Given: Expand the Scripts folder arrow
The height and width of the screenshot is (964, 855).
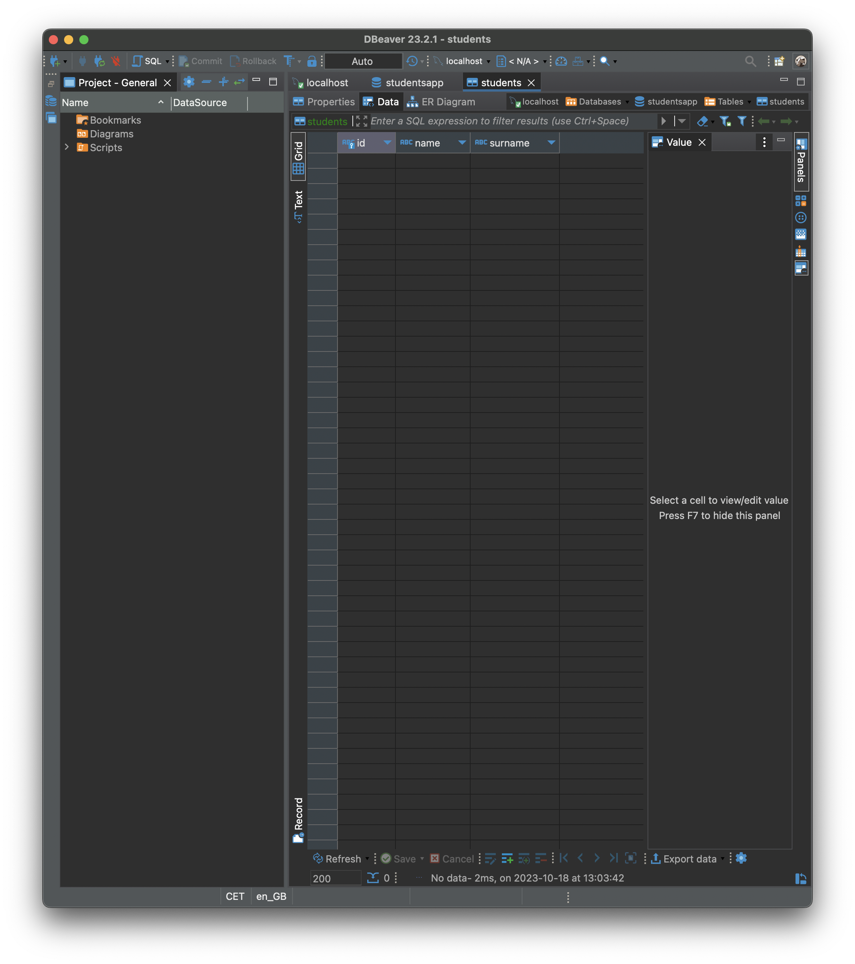Looking at the screenshot, I should click(66, 147).
